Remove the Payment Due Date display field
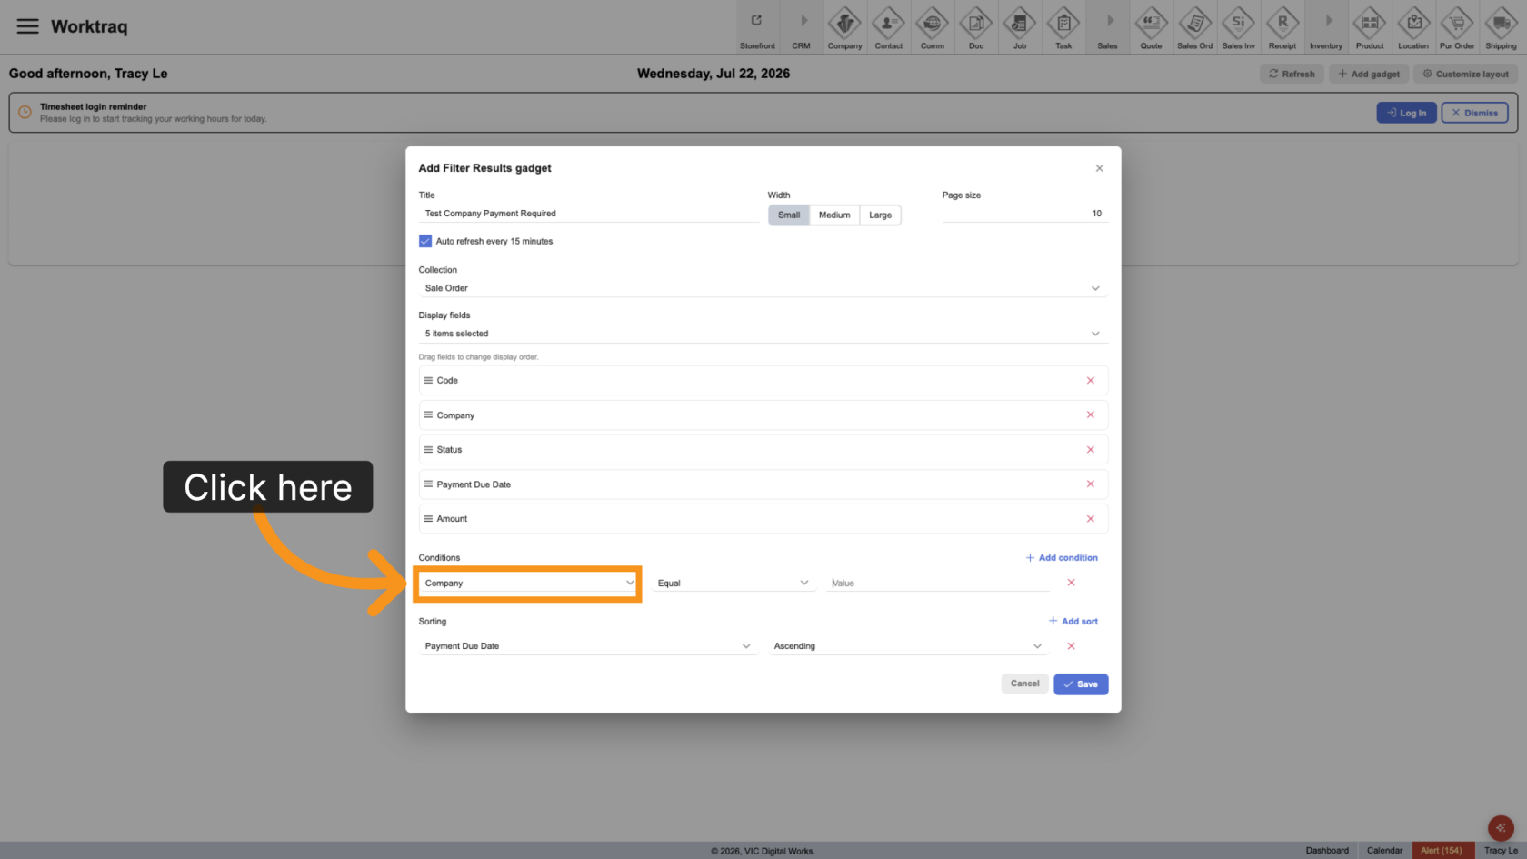The image size is (1527, 859). coord(1090,484)
